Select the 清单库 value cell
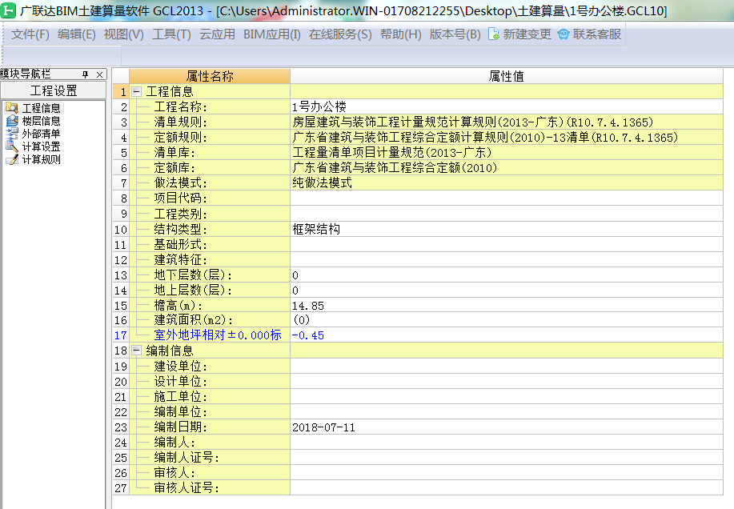The image size is (734, 509). pyautogui.click(x=507, y=153)
